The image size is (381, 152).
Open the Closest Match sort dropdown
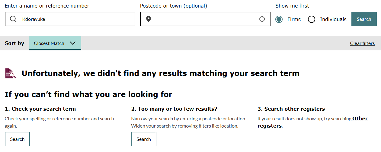[x=55, y=43]
